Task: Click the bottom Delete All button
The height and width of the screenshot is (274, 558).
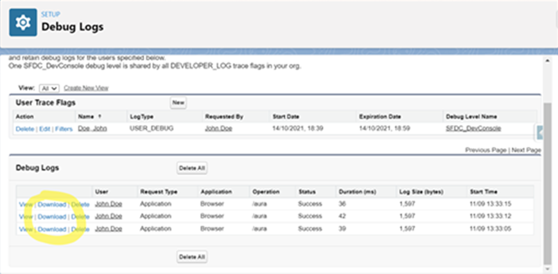Action: [x=192, y=257]
